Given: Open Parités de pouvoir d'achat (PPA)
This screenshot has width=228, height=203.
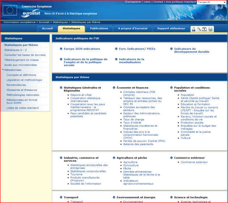Looking at the screenshot, I should coord(144,141).
